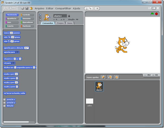Switch to full stage layout

coord(154,8)
